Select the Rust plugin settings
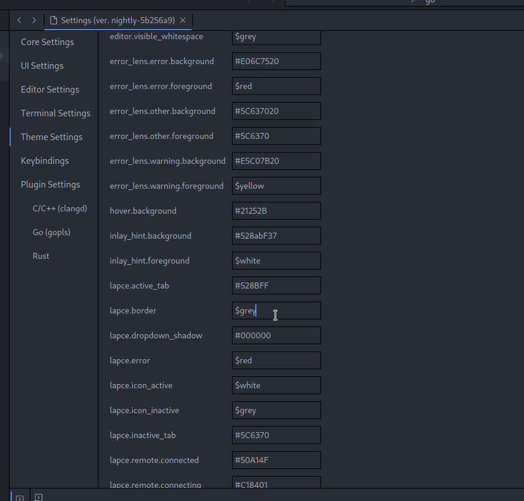Viewport: 524px width, 501px height. coord(41,255)
